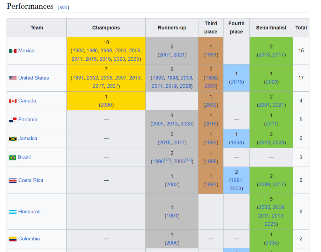Open 2005 in Panama's Runners-up cell
Screen dimensions: 321x252
tap(158, 124)
